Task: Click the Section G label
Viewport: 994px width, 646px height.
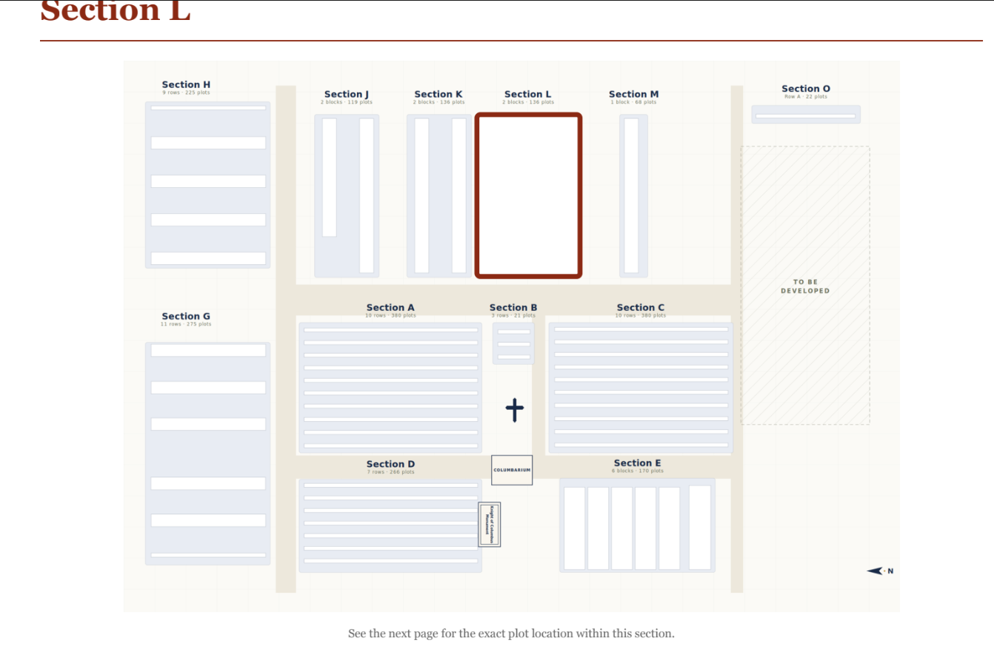Action: coord(186,316)
